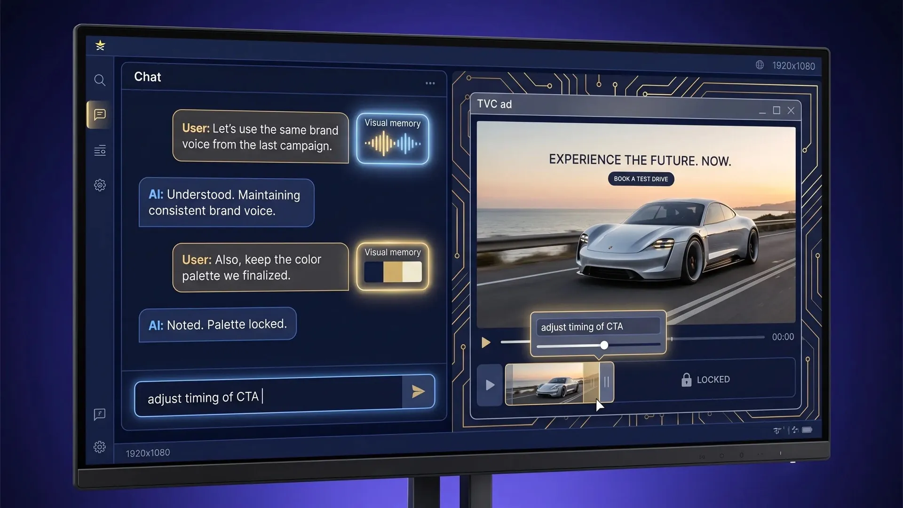The height and width of the screenshot is (508, 903).
Task: Pick the gold swatch in the palette
Action: click(393, 271)
